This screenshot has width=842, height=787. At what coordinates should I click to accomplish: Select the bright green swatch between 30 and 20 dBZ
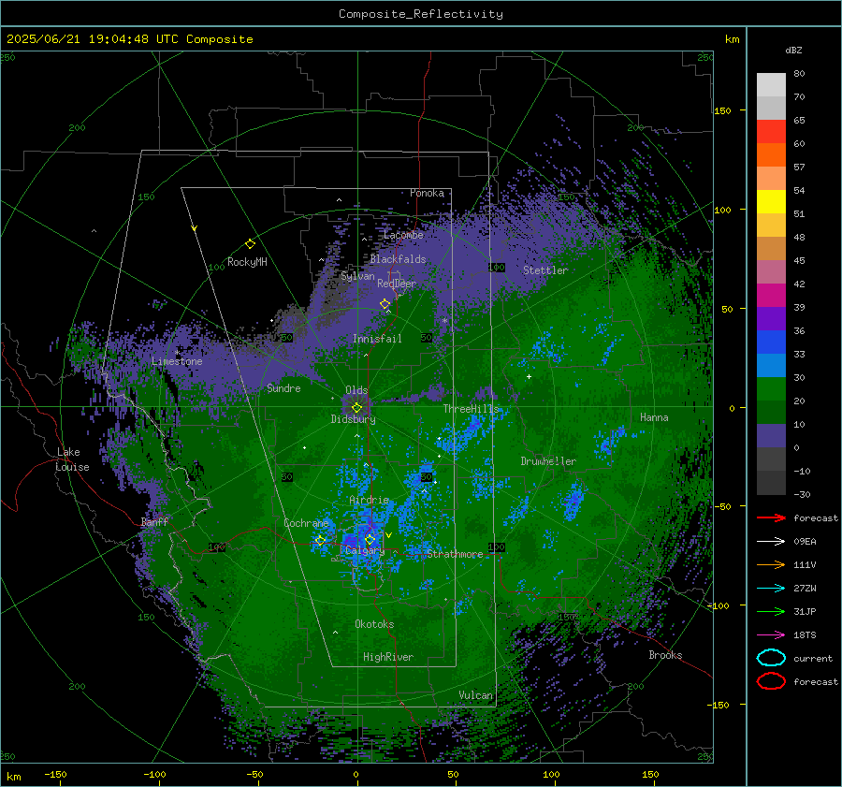[771, 389]
